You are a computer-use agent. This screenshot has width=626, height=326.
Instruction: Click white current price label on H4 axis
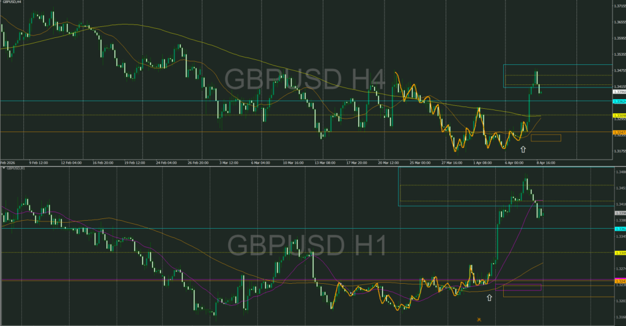[617, 94]
